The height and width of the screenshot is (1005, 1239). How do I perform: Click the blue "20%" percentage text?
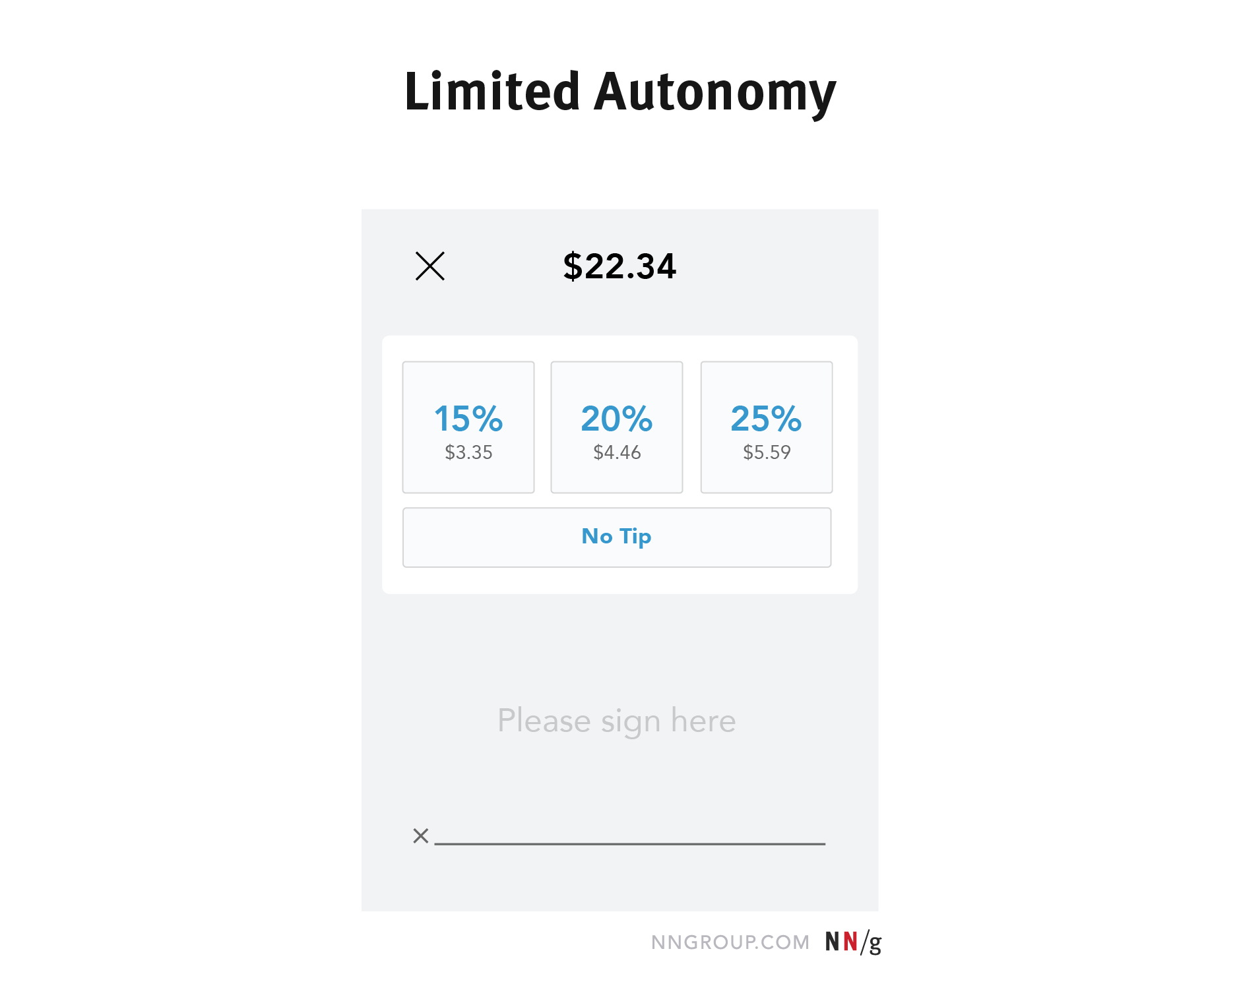coord(617,419)
